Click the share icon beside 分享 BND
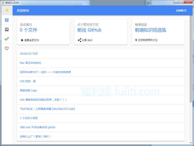The height and width of the screenshot is (146, 194). pos(79,40)
